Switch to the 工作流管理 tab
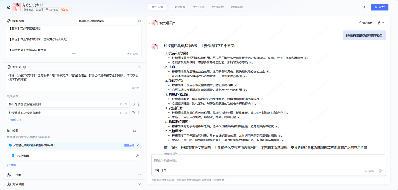 (x=178, y=7)
